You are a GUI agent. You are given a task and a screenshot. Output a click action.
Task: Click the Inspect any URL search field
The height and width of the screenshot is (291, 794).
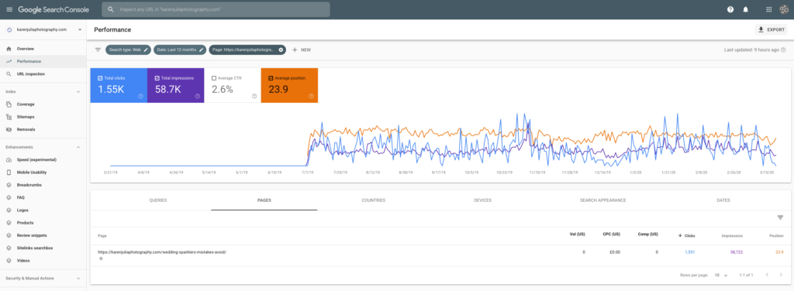(x=216, y=9)
